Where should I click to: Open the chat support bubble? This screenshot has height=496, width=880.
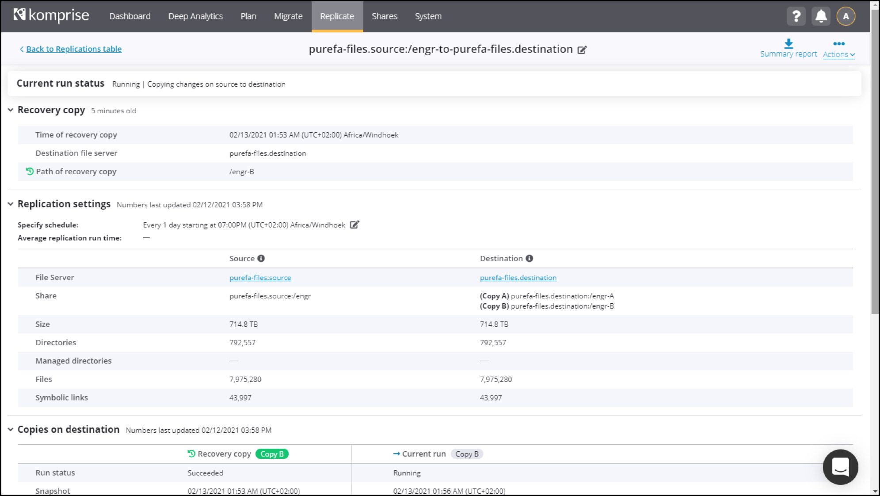(841, 467)
